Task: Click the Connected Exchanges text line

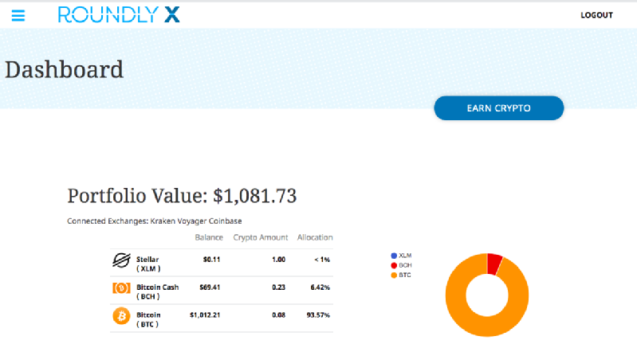Action: click(155, 221)
